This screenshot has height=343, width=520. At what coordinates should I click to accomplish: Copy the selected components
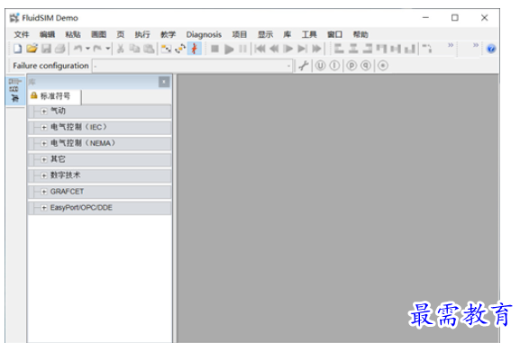tap(134, 49)
